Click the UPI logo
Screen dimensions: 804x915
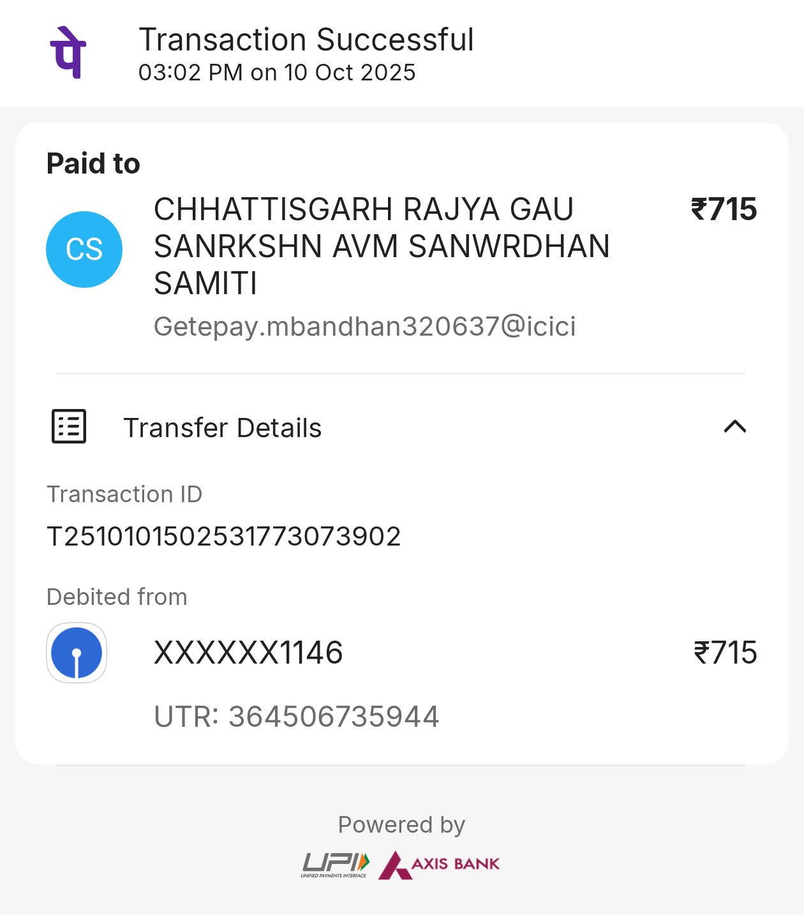(335, 865)
